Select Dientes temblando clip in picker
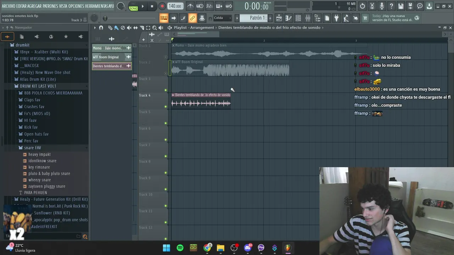The image size is (454, 255). click(112, 66)
